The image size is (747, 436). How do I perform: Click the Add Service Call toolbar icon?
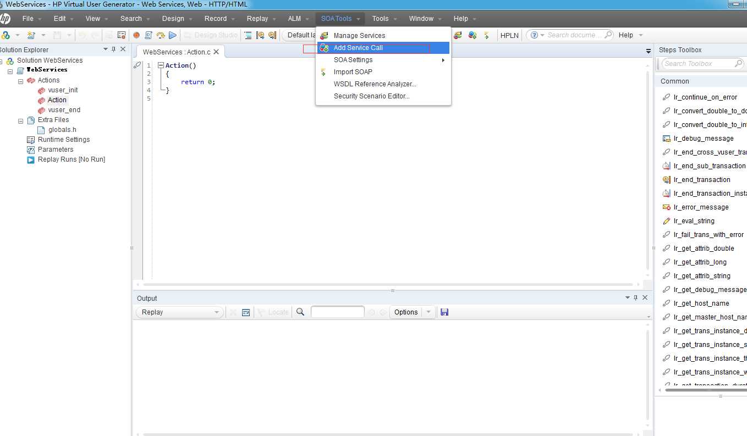click(472, 35)
